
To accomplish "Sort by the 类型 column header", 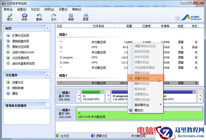I will pyautogui.click(x=178, y=26).
